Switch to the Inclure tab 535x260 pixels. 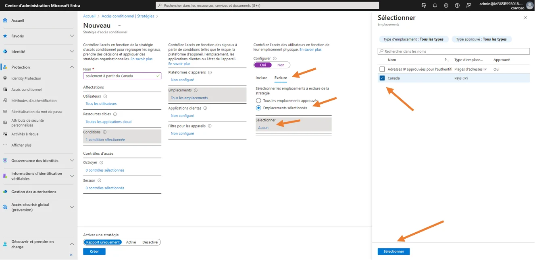(x=261, y=78)
